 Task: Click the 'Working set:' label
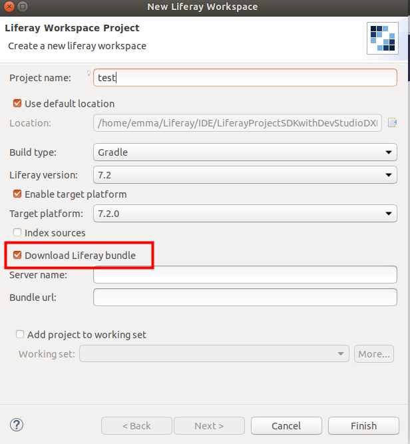[47, 353]
